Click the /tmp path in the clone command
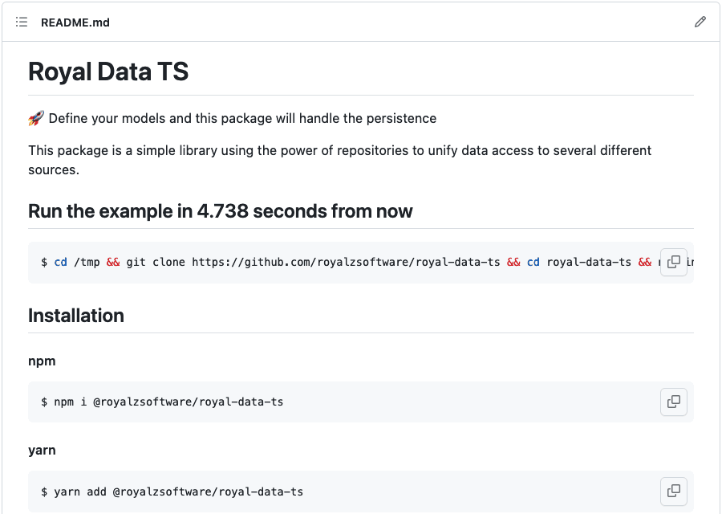This screenshot has width=726, height=514. tap(87, 263)
